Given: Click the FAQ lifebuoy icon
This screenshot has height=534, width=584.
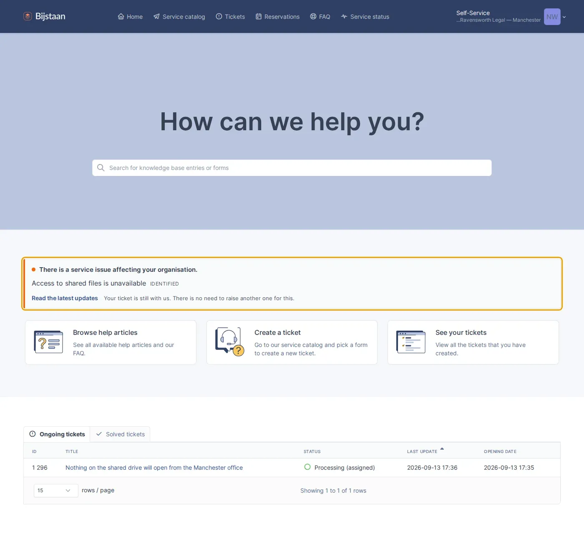Looking at the screenshot, I should (x=313, y=17).
